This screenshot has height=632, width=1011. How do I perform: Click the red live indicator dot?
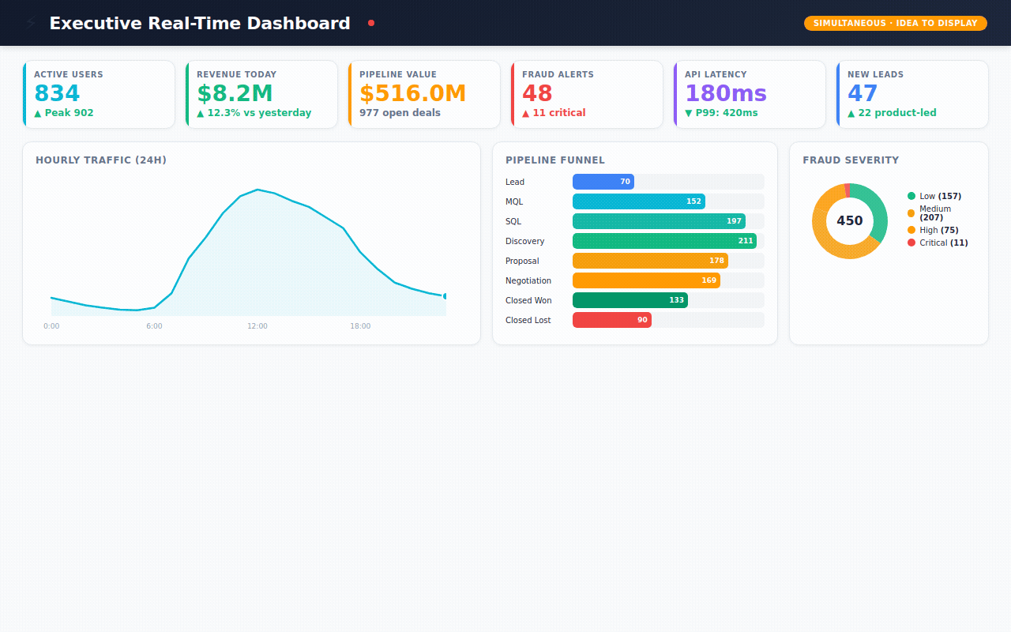point(371,23)
